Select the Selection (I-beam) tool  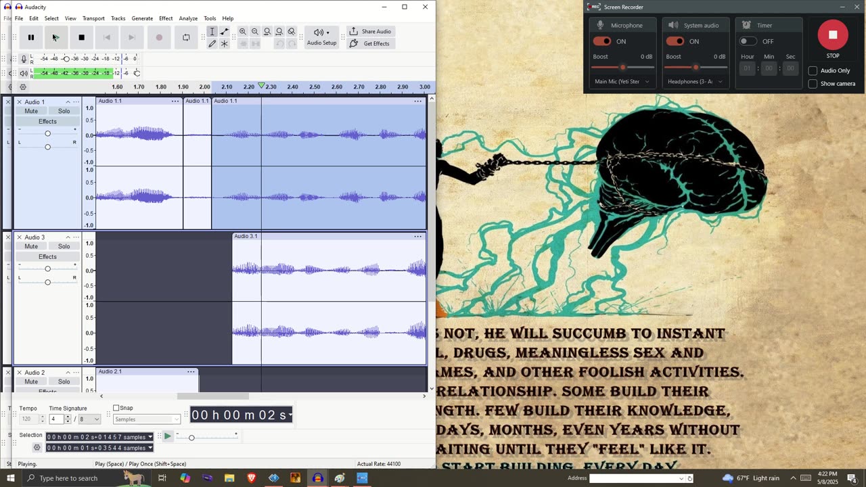pyautogui.click(x=212, y=32)
